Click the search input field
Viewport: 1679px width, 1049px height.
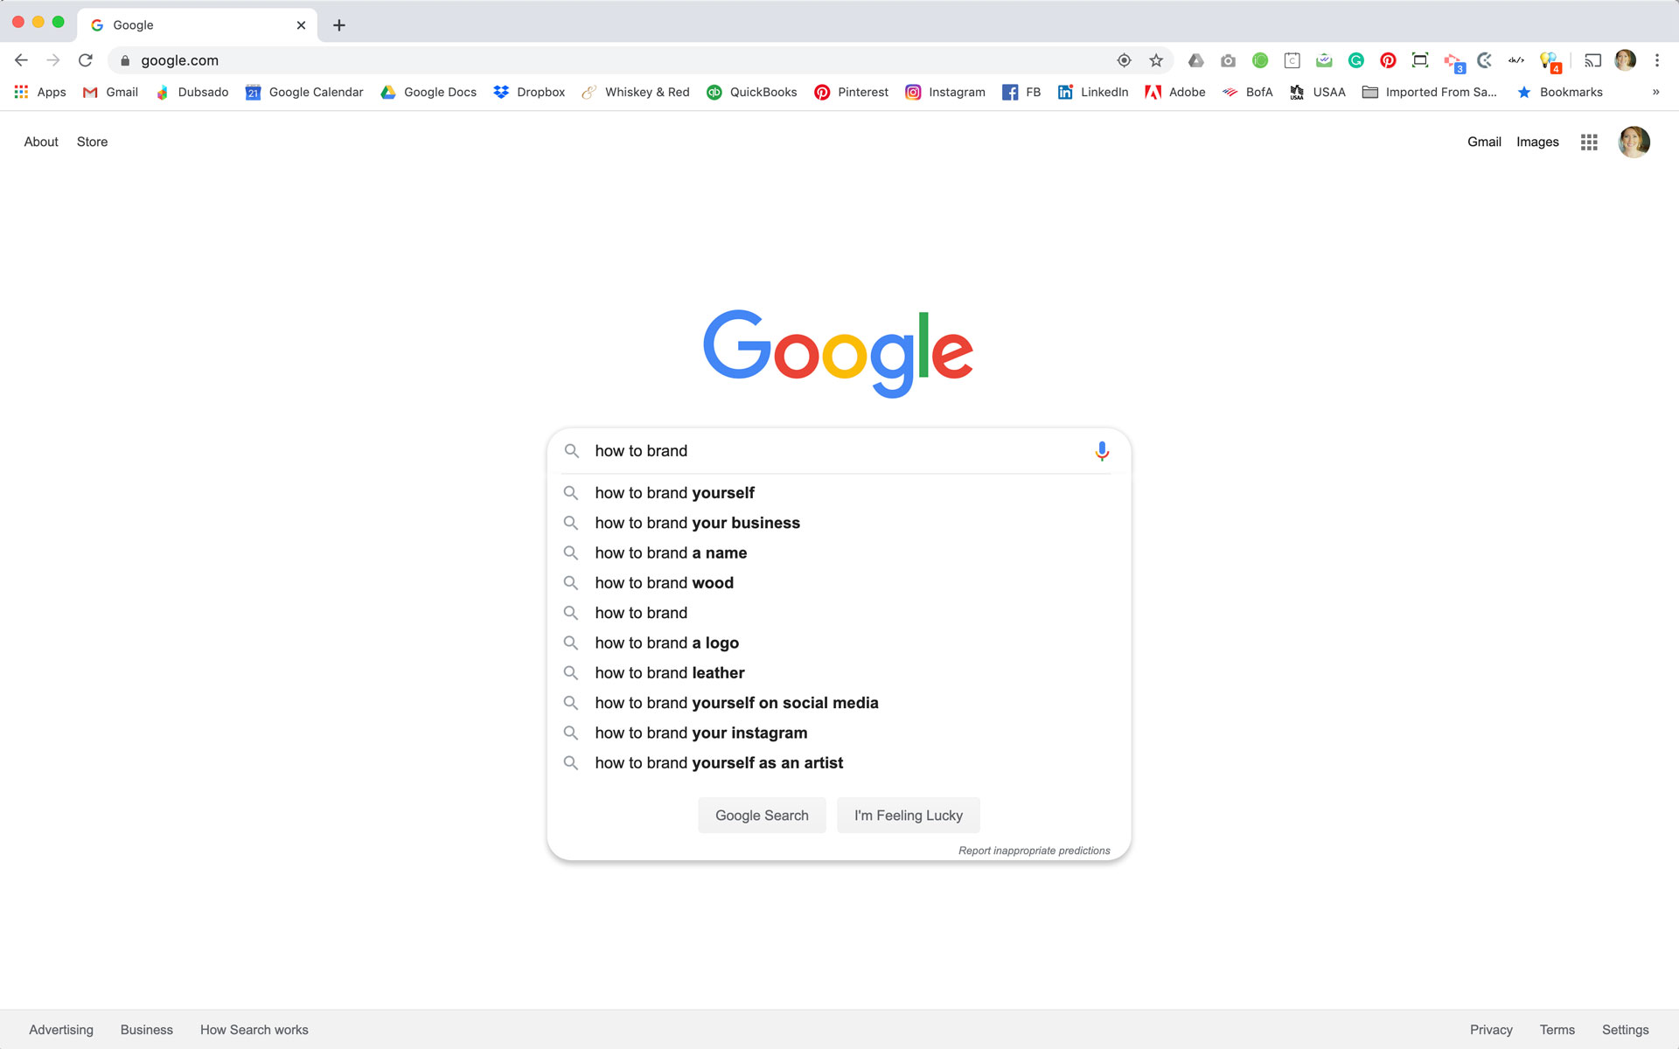(x=839, y=451)
